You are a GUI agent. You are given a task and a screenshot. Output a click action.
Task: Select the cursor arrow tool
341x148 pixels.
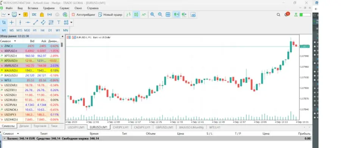4,22
